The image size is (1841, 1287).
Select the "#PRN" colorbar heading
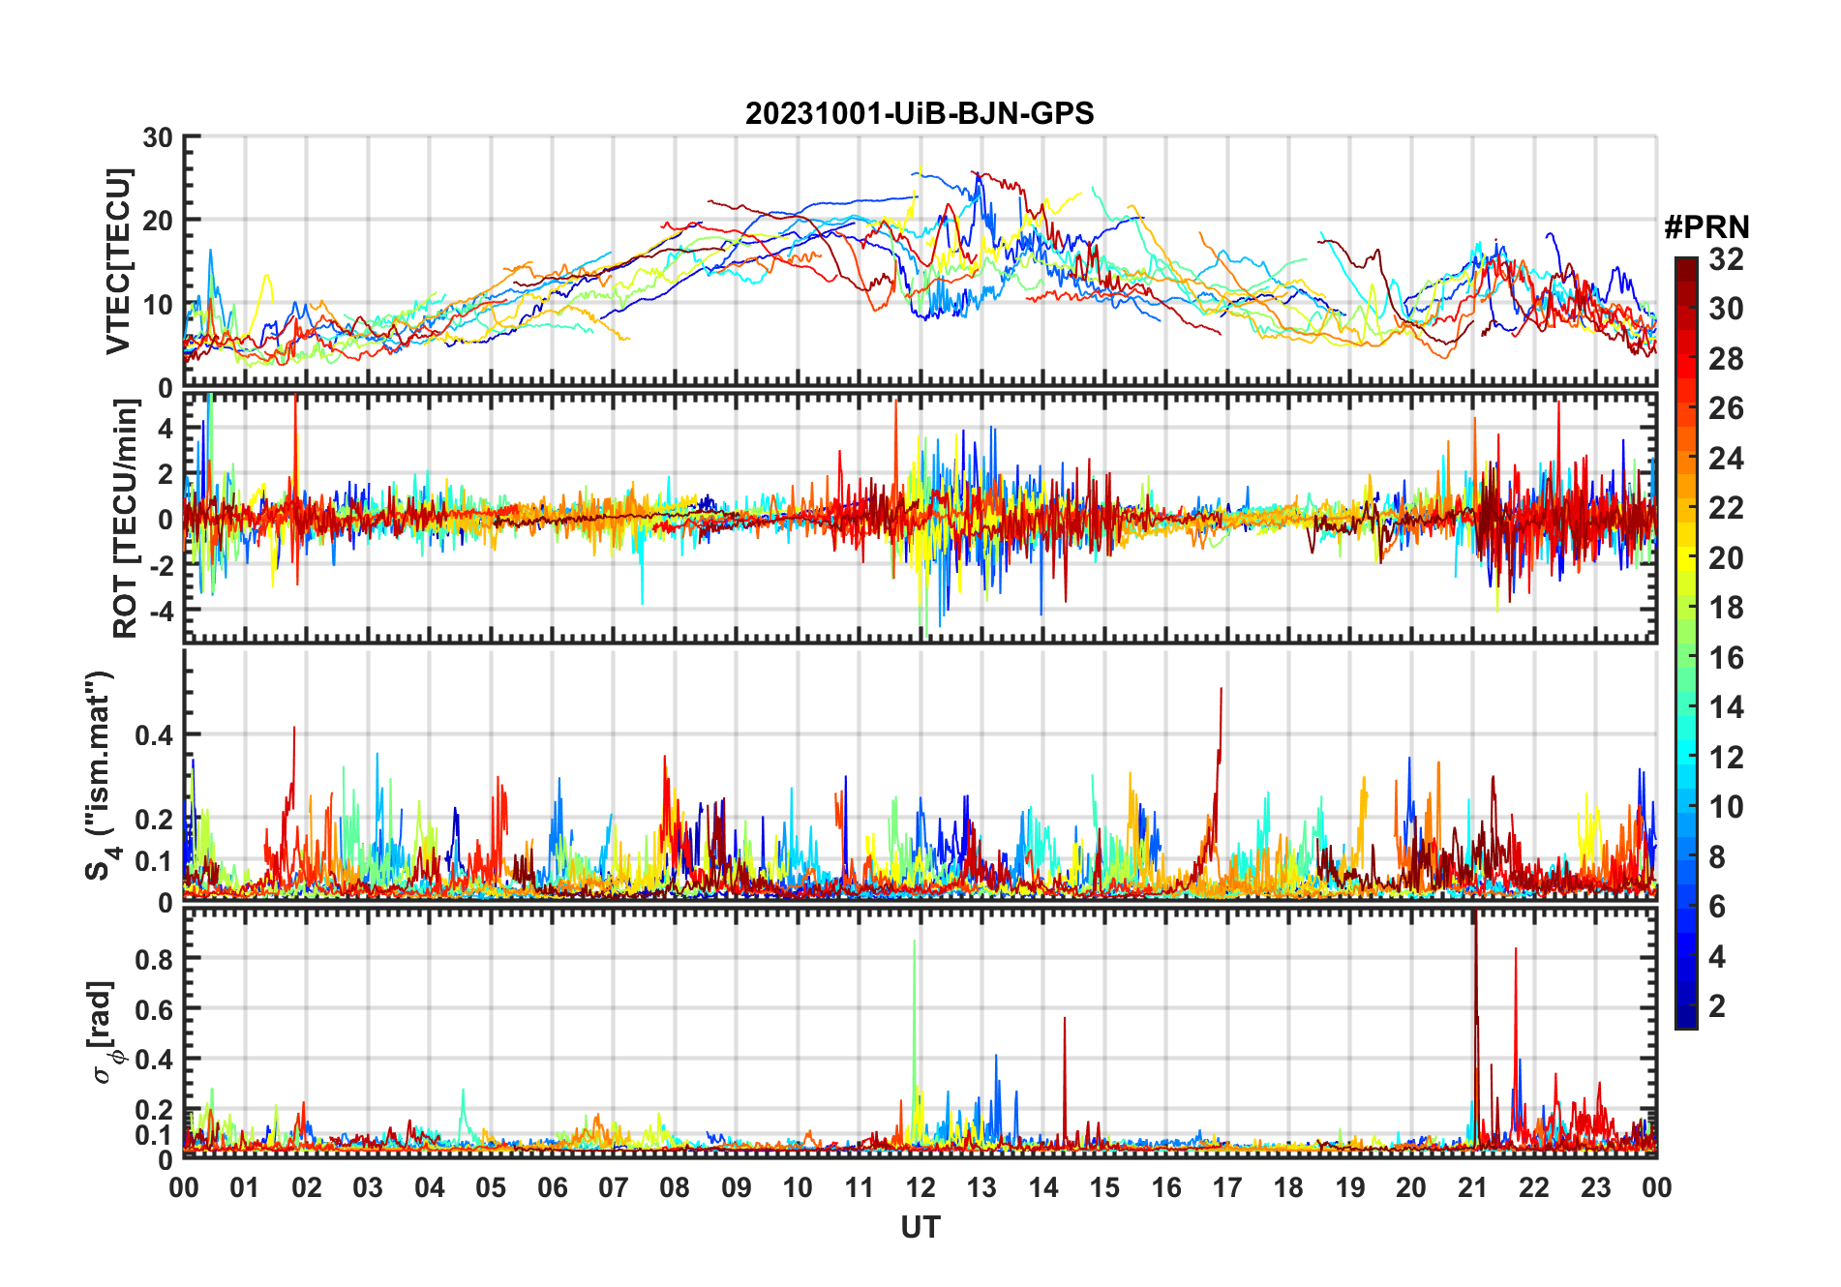click(1706, 226)
